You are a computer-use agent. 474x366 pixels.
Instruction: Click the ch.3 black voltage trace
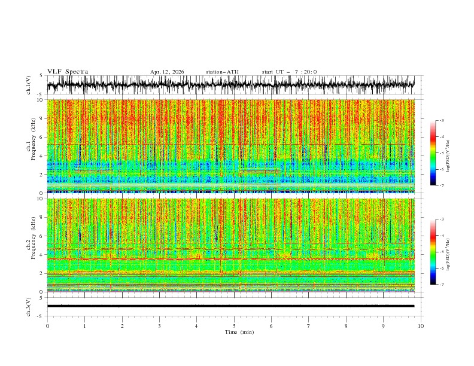(230, 306)
